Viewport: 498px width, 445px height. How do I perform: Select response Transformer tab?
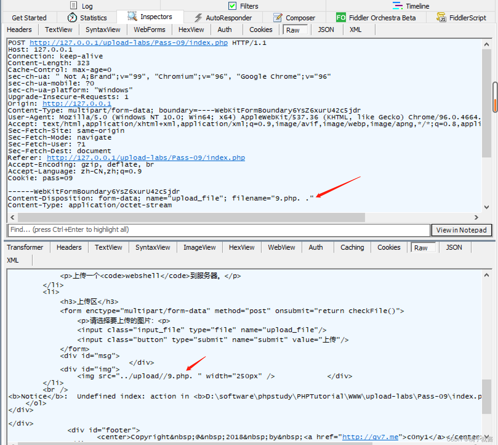pyautogui.click(x=25, y=247)
